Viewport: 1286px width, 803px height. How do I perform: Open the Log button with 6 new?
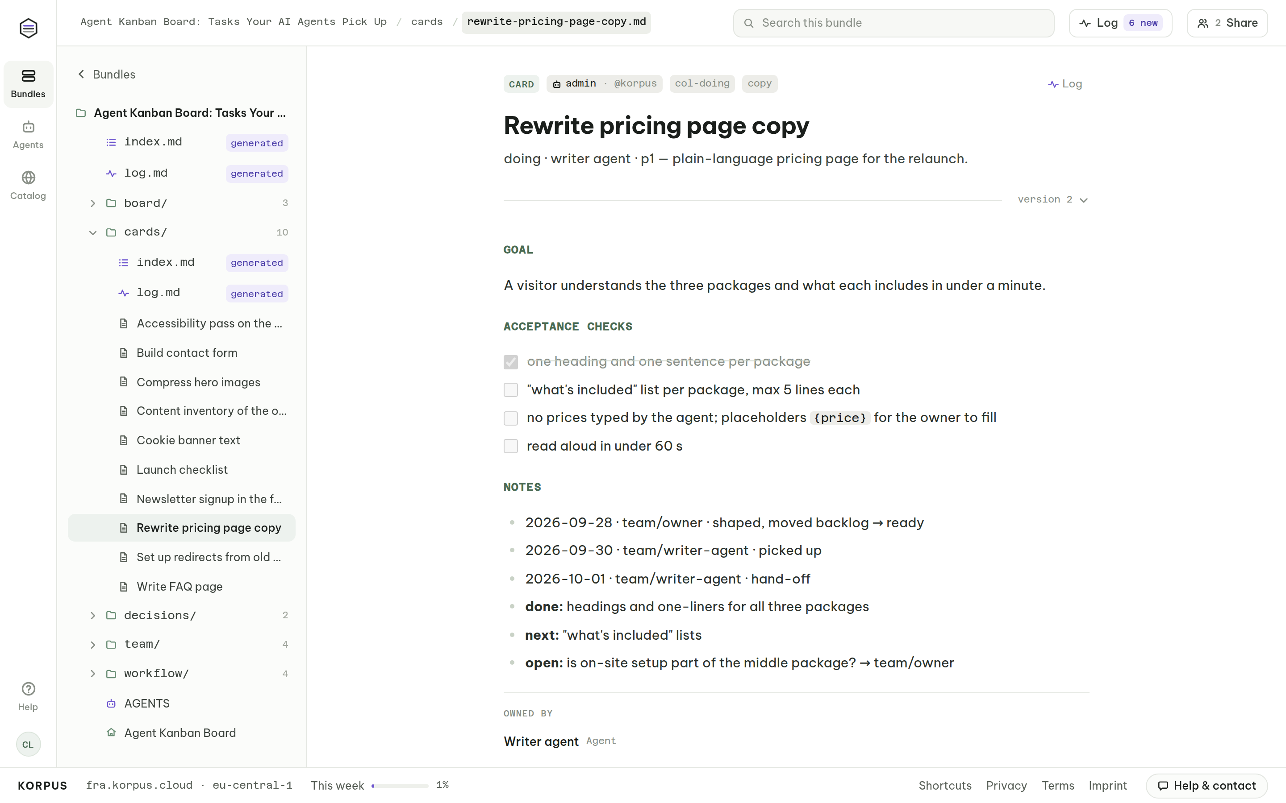1120,23
